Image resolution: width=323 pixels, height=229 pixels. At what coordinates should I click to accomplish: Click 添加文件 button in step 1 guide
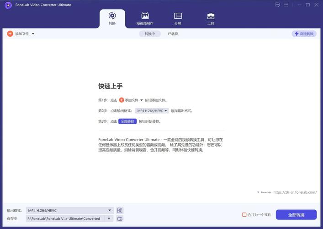(129, 100)
